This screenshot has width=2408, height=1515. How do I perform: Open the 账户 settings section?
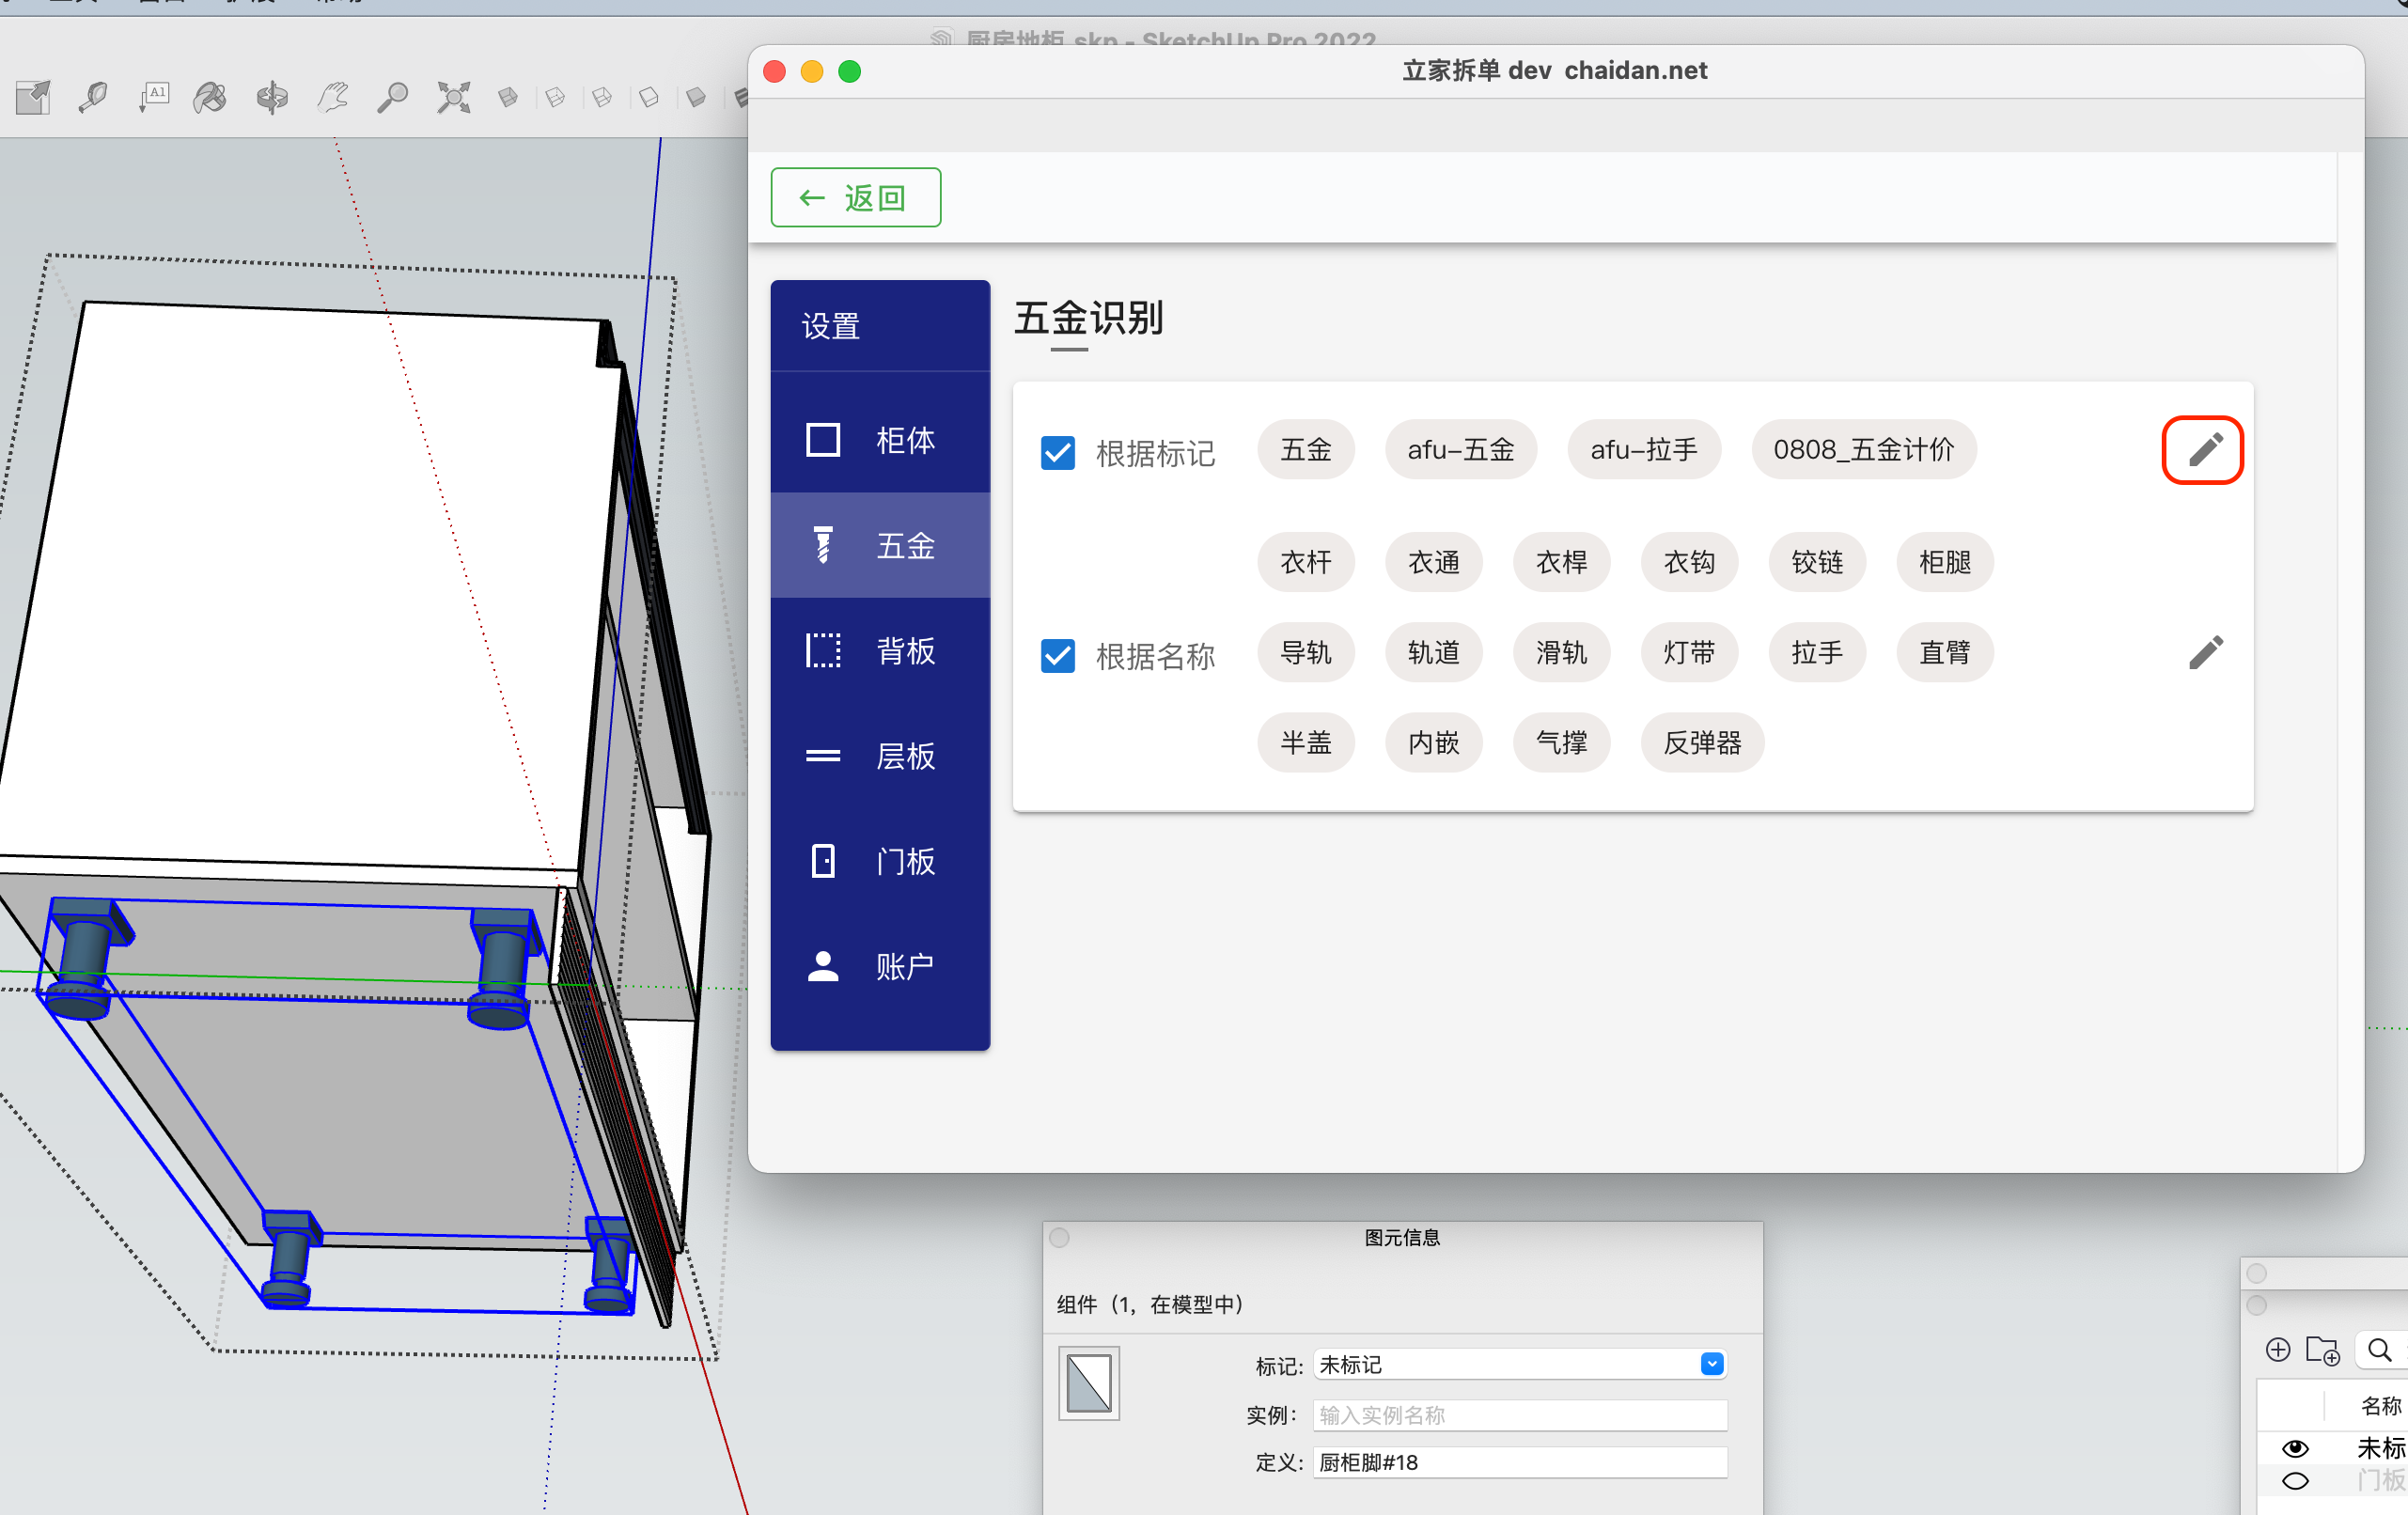tap(880, 966)
